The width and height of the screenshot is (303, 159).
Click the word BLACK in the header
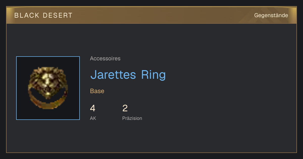(27, 15)
